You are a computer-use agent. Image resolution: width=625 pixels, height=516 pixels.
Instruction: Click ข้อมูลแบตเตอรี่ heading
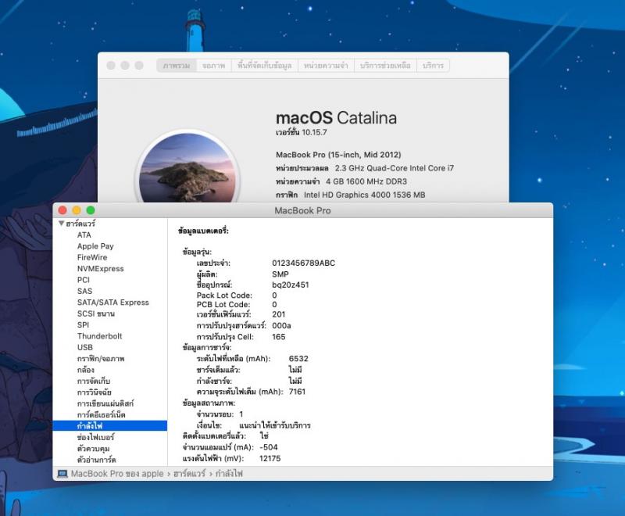coord(203,231)
